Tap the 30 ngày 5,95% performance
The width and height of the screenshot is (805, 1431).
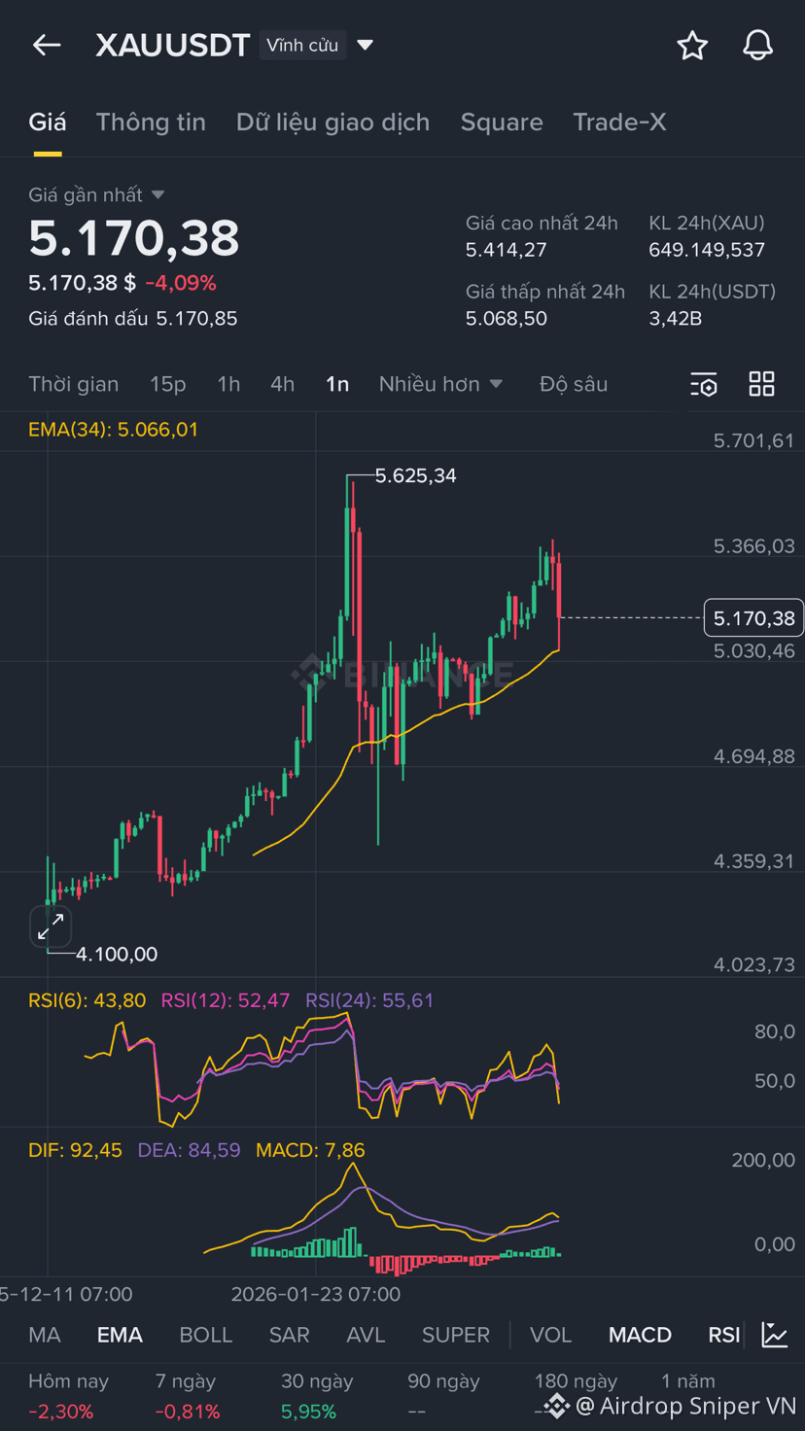pyautogui.click(x=317, y=1396)
